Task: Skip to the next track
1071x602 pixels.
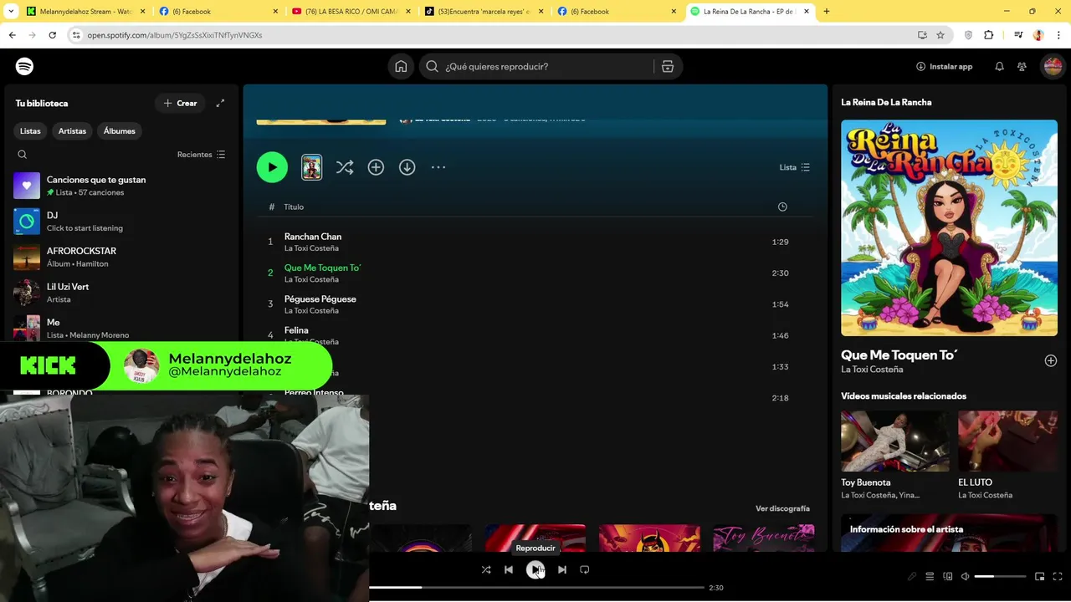Action: click(x=562, y=569)
